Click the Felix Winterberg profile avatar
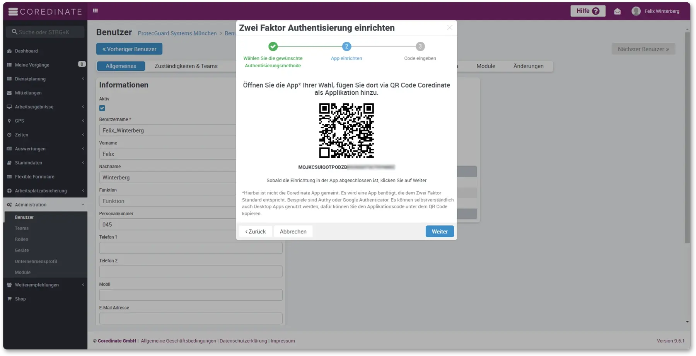 coord(636,11)
